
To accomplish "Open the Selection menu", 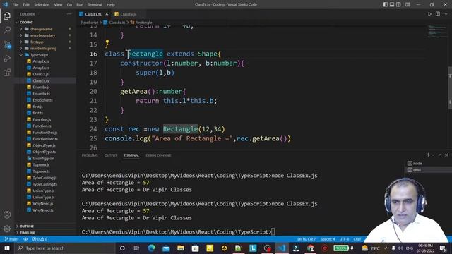I will (x=42, y=5).
